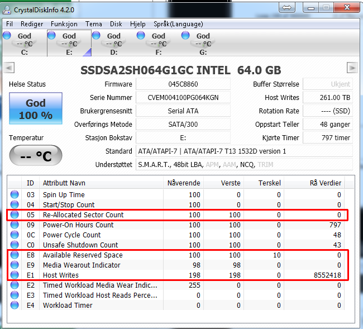This screenshot has width=363, height=329.
Task: Click status orb for Start/Stop Count row
Action: click(15, 204)
